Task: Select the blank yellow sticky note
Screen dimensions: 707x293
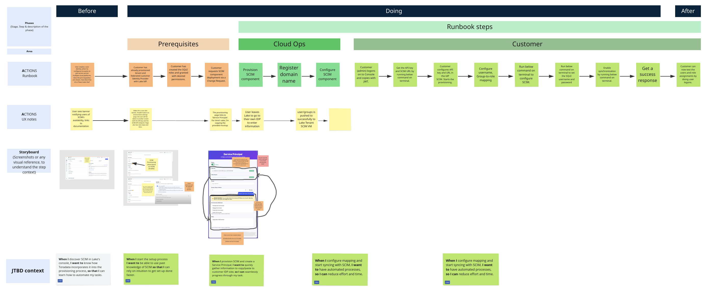Action: [x=340, y=119]
